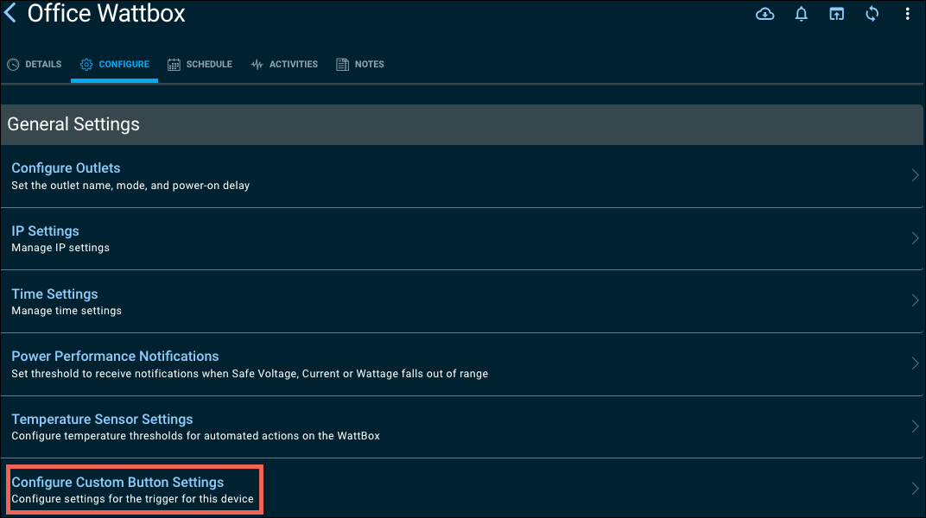Open IP Settings
926x518 pixels.
(45, 231)
